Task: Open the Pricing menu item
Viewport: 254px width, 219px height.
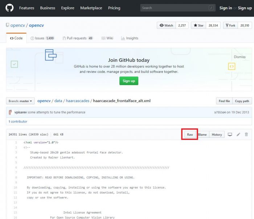Action: (114, 8)
